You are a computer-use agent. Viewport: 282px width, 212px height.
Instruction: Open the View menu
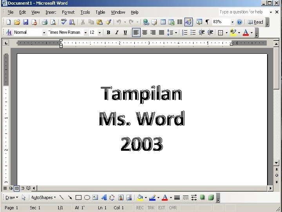[35, 12]
